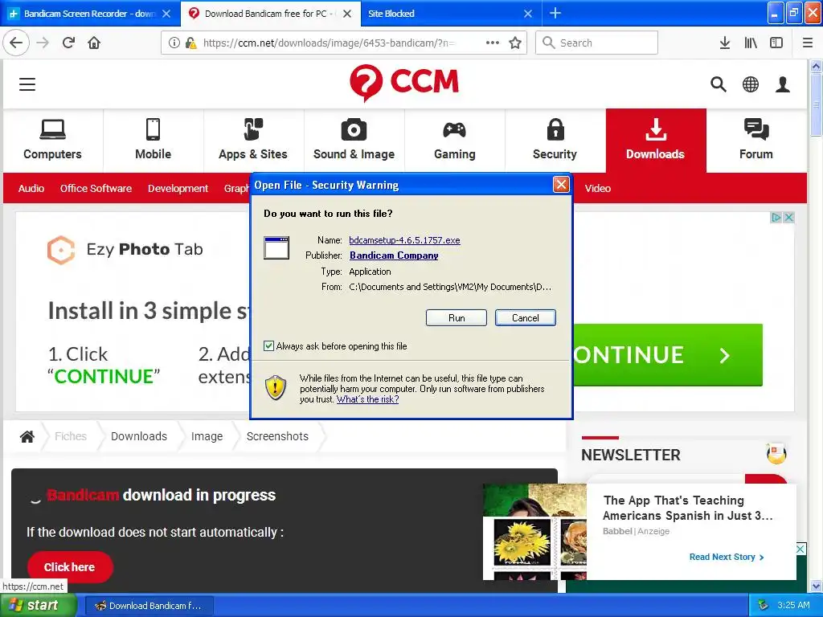Open the Audio subcategory
The image size is (823, 617).
(x=31, y=188)
